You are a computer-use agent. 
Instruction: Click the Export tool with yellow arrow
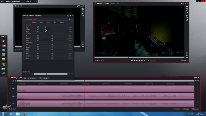pos(4,69)
